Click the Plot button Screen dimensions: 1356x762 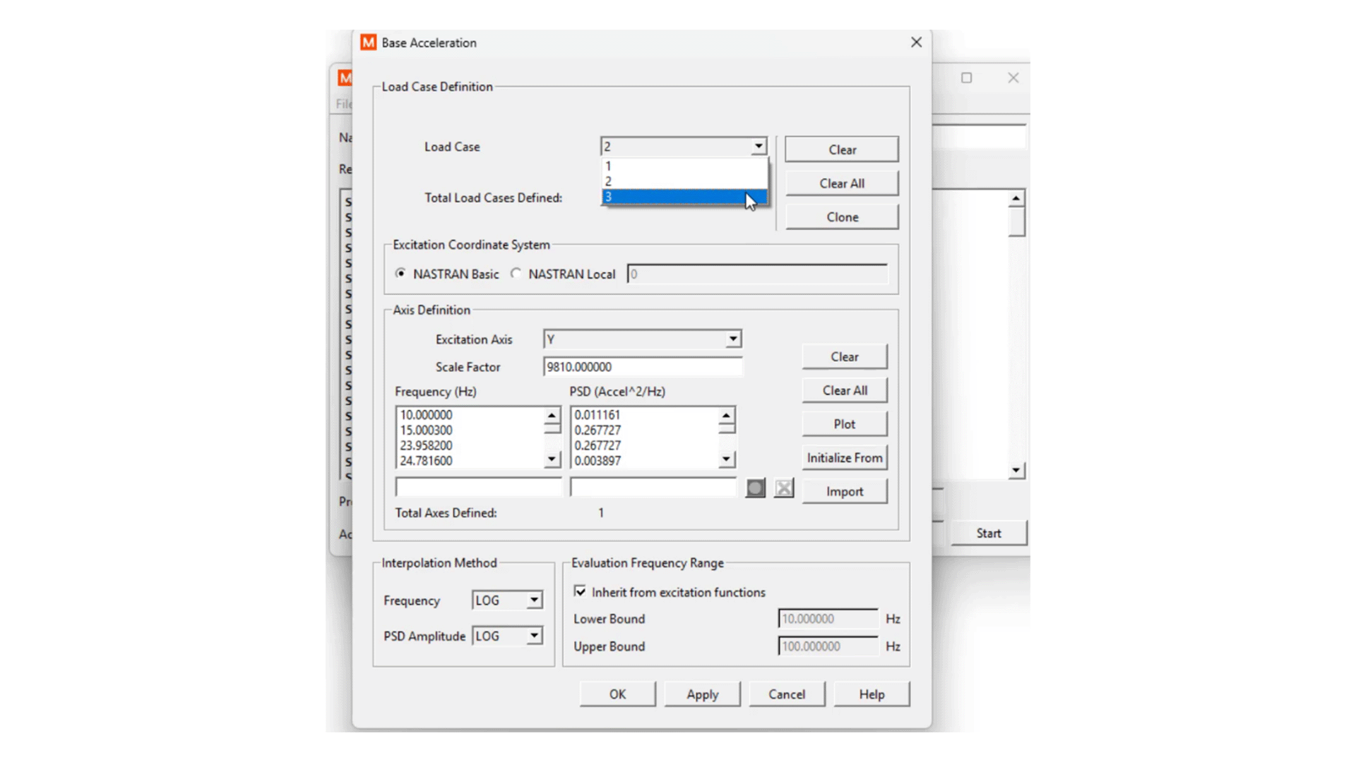tap(844, 423)
